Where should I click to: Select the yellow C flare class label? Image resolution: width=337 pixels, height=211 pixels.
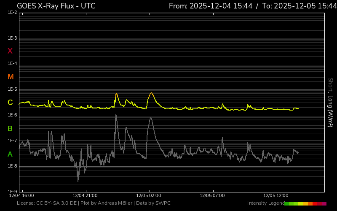click(10, 103)
